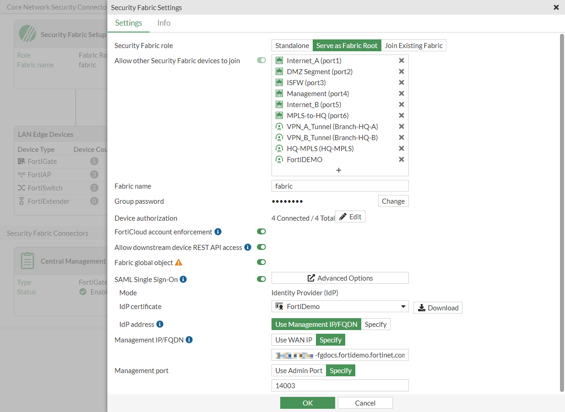The image size is (565, 412).
Task: Click info icon beside Management IP/FQDN label
Action: (189, 340)
